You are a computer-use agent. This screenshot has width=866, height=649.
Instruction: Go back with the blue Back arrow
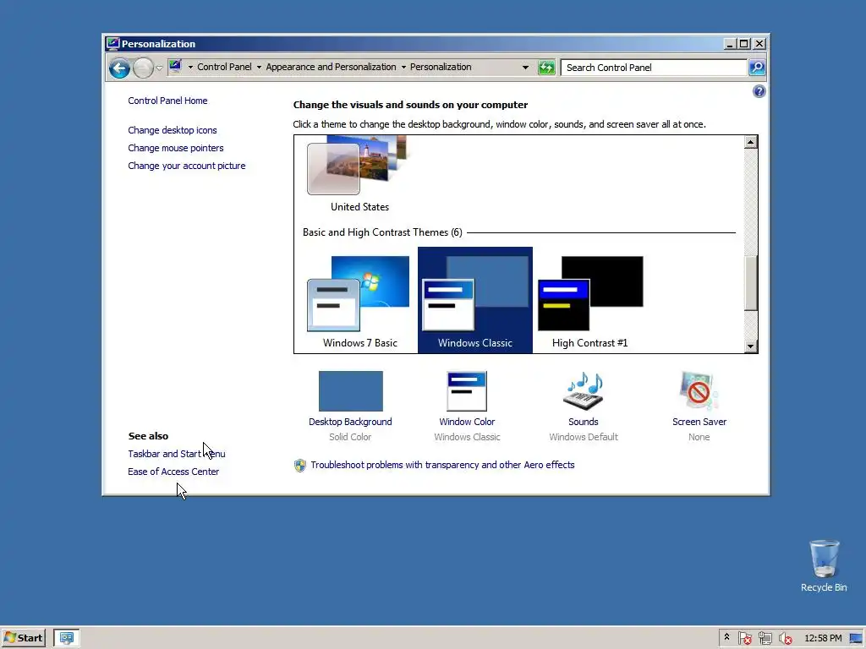119,68
